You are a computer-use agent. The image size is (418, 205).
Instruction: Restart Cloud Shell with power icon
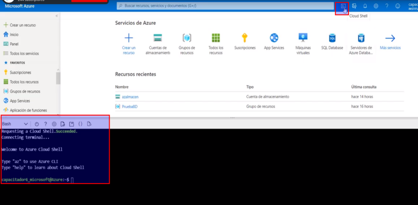[37, 124]
